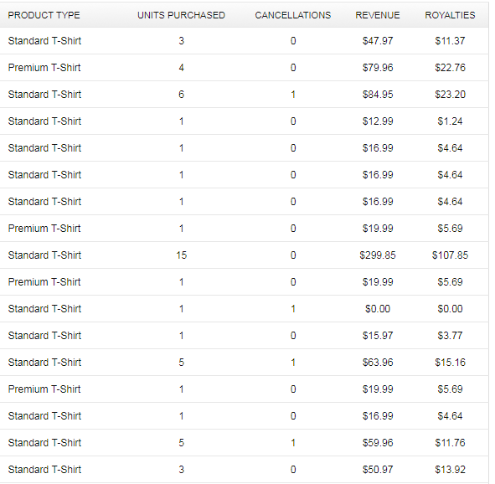Select the $63.96 revenue cell
495x484 pixels.
point(378,363)
